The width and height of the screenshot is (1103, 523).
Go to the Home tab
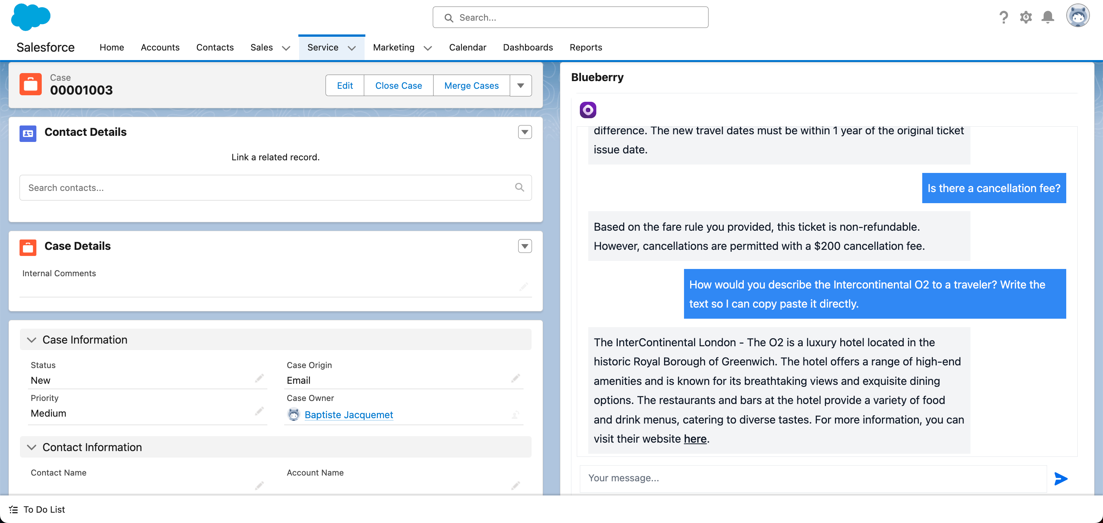pyautogui.click(x=112, y=47)
